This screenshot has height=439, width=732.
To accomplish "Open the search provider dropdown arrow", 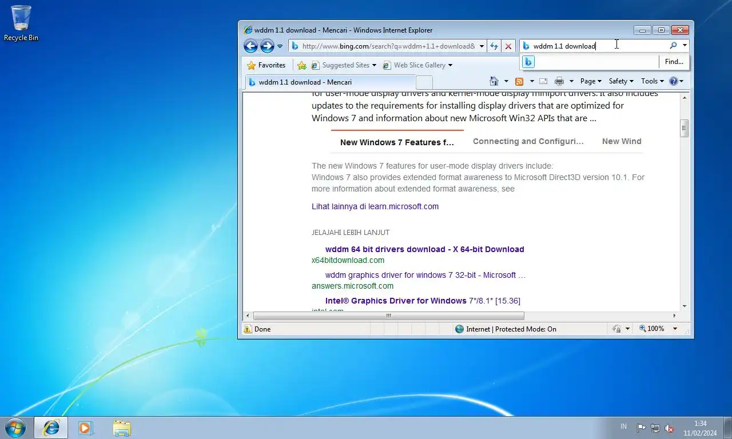I will (x=685, y=46).
